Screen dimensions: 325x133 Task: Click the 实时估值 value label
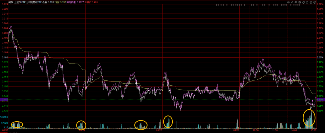[71, 2]
